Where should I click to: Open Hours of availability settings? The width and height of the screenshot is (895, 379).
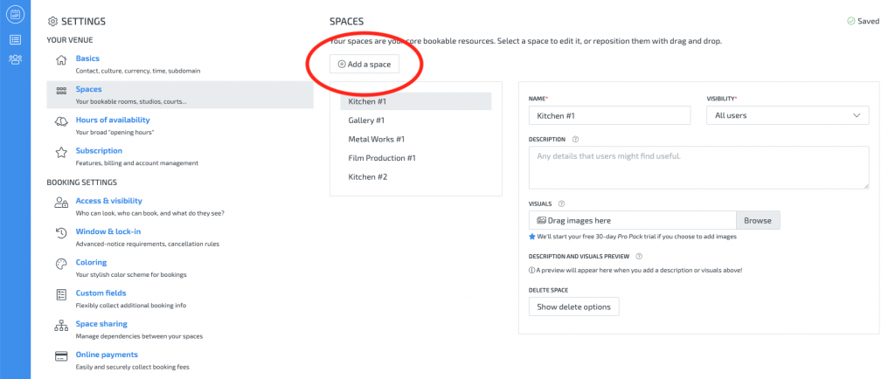pos(113,120)
